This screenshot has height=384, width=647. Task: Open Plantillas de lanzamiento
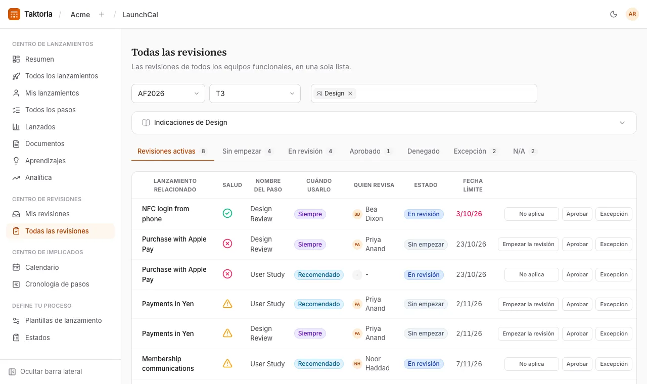click(61, 320)
